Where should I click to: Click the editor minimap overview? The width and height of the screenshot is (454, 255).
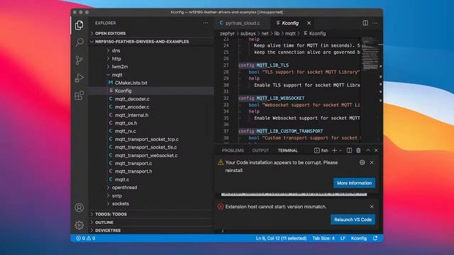(370, 54)
